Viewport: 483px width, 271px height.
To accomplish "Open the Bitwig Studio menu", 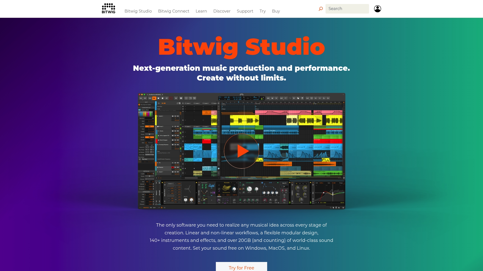I will coord(138,11).
